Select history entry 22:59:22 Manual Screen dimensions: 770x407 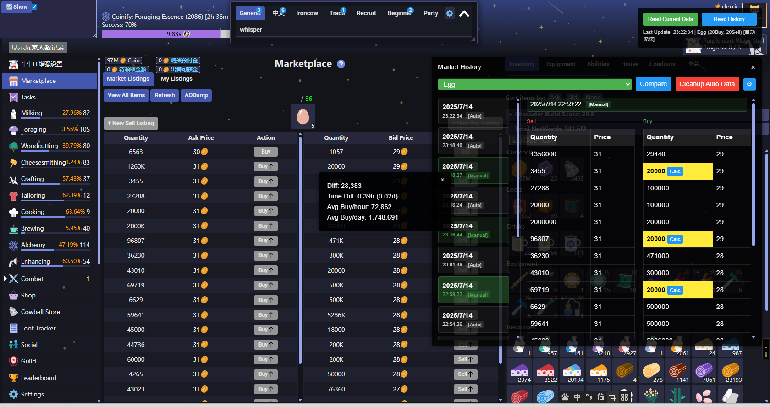coord(473,290)
